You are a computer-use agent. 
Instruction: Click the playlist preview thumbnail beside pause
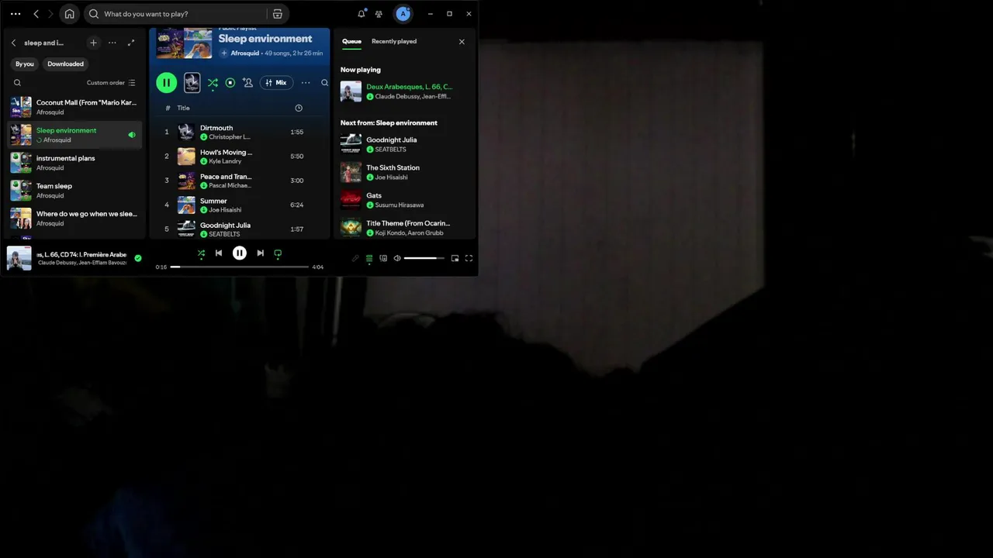click(x=192, y=83)
